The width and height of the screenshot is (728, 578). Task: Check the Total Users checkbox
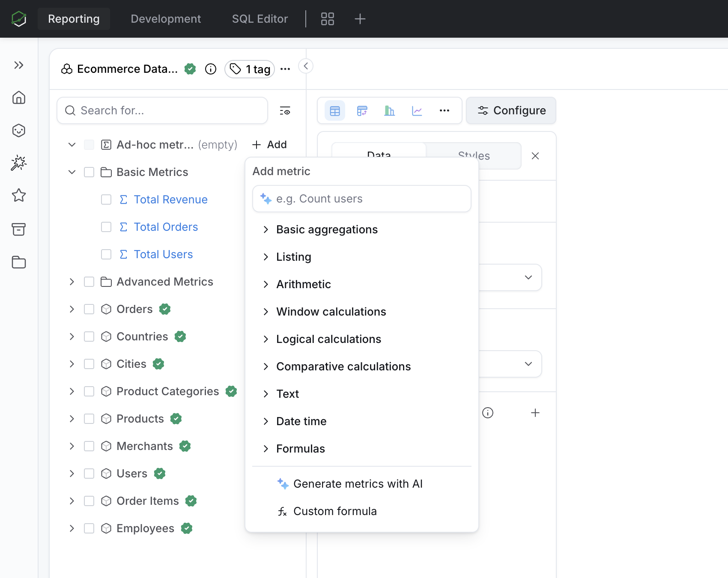(106, 254)
